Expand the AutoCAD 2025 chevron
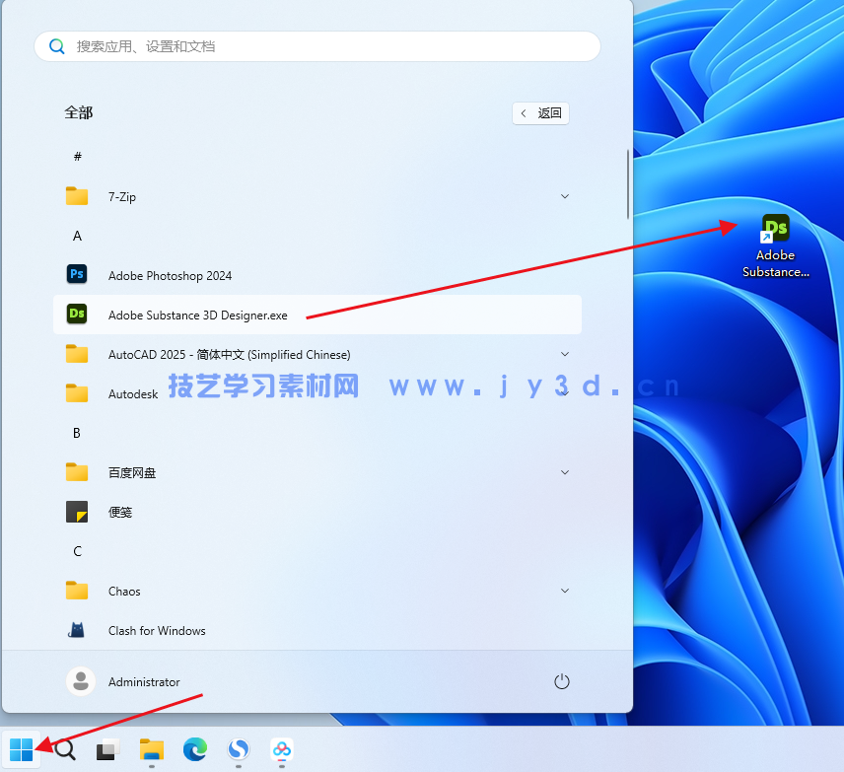This screenshot has width=844, height=772. pyautogui.click(x=565, y=354)
